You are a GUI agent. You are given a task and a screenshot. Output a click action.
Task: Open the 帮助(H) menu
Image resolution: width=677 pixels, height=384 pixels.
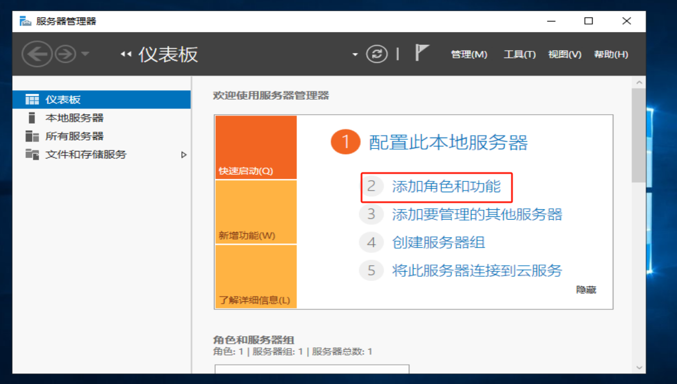click(611, 54)
